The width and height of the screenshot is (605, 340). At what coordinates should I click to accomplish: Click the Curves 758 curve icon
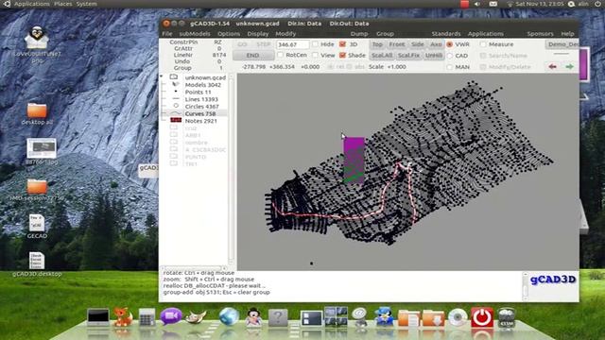[x=176, y=113]
